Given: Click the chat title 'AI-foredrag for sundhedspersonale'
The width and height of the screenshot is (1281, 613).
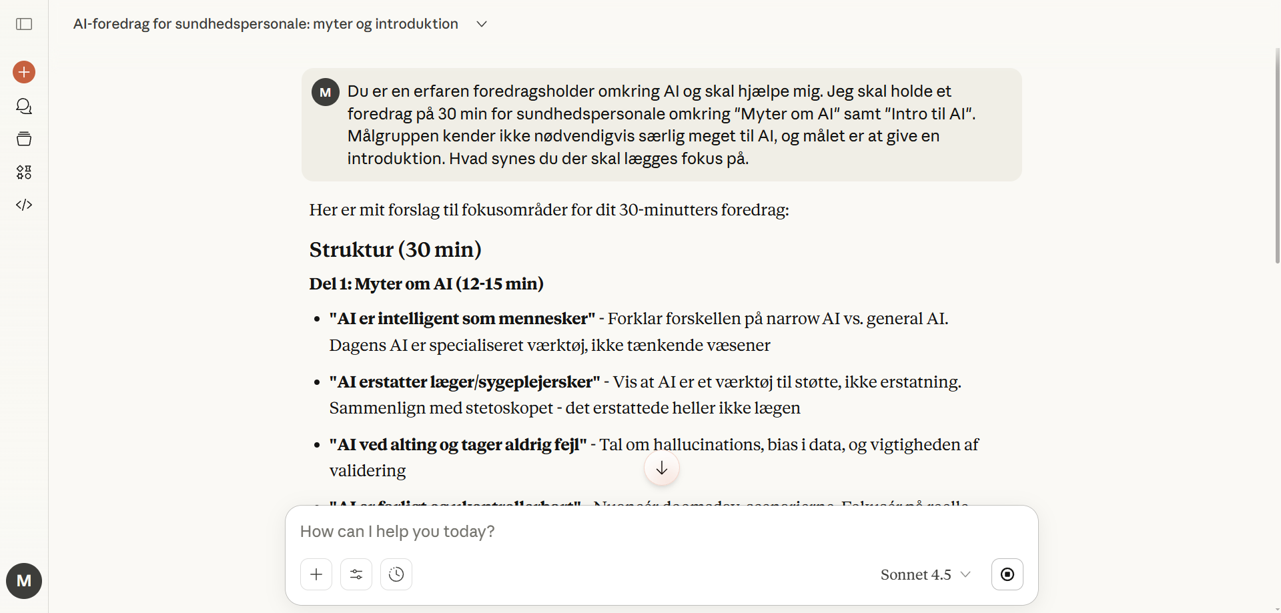Looking at the screenshot, I should tap(266, 24).
